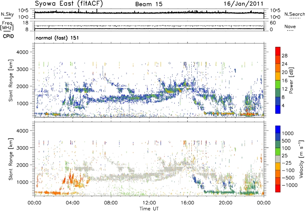The height and width of the screenshot is (211, 305).
Task: Select the "Beam 15" header label
Action: pyautogui.click(x=149, y=4)
